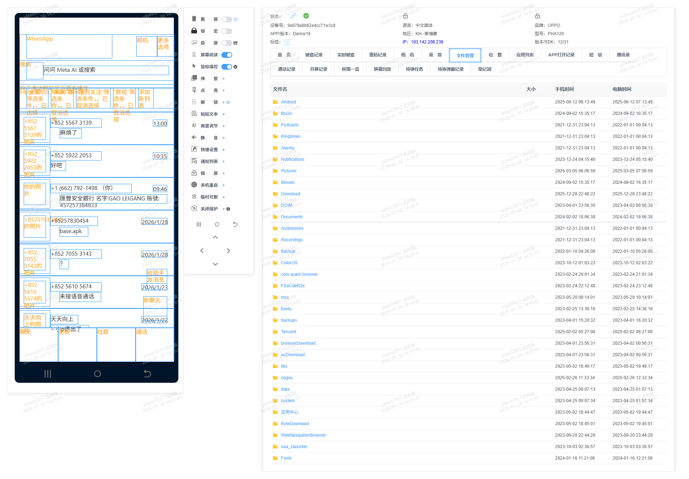
Task: Click the link icon next to 状态
Action: pos(293,16)
